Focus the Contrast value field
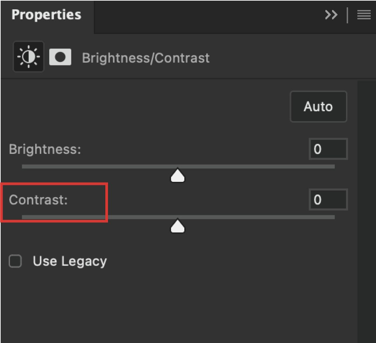The height and width of the screenshot is (343, 376). pyautogui.click(x=328, y=200)
